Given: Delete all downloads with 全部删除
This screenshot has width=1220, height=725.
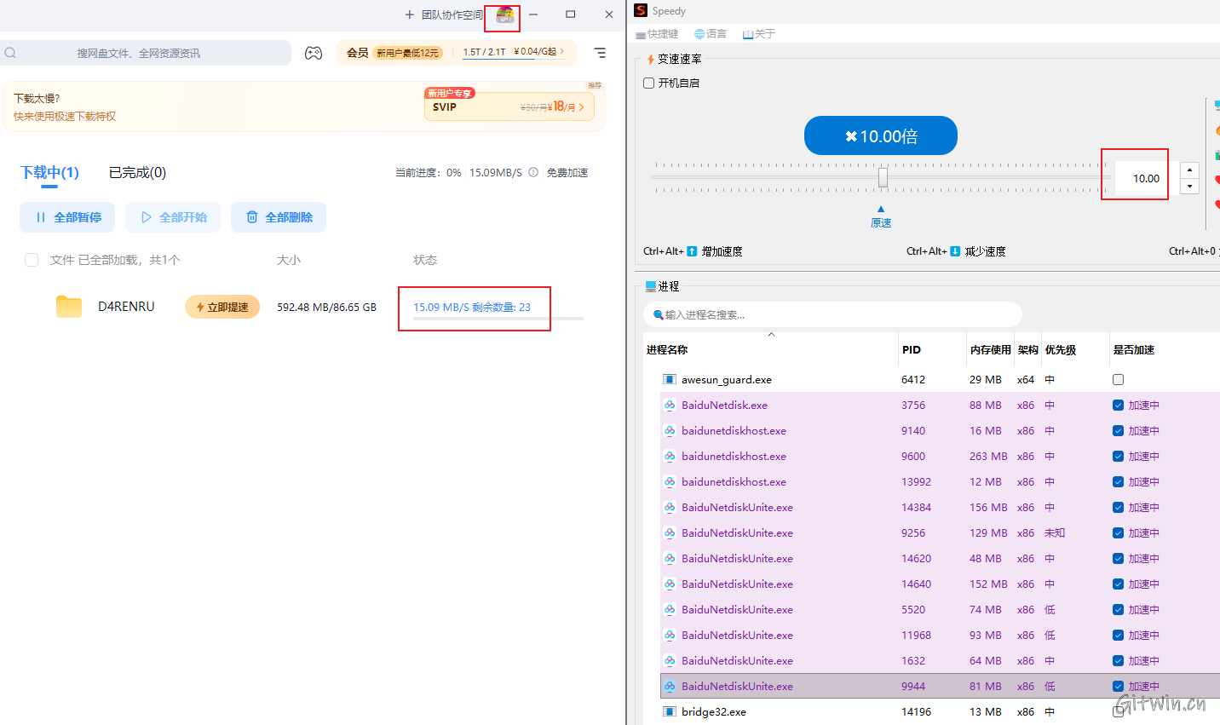Looking at the screenshot, I should pos(279,217).
